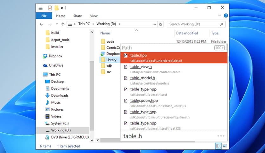Refresh the current folder view
The image size is (265, 153).
point(160,24)
